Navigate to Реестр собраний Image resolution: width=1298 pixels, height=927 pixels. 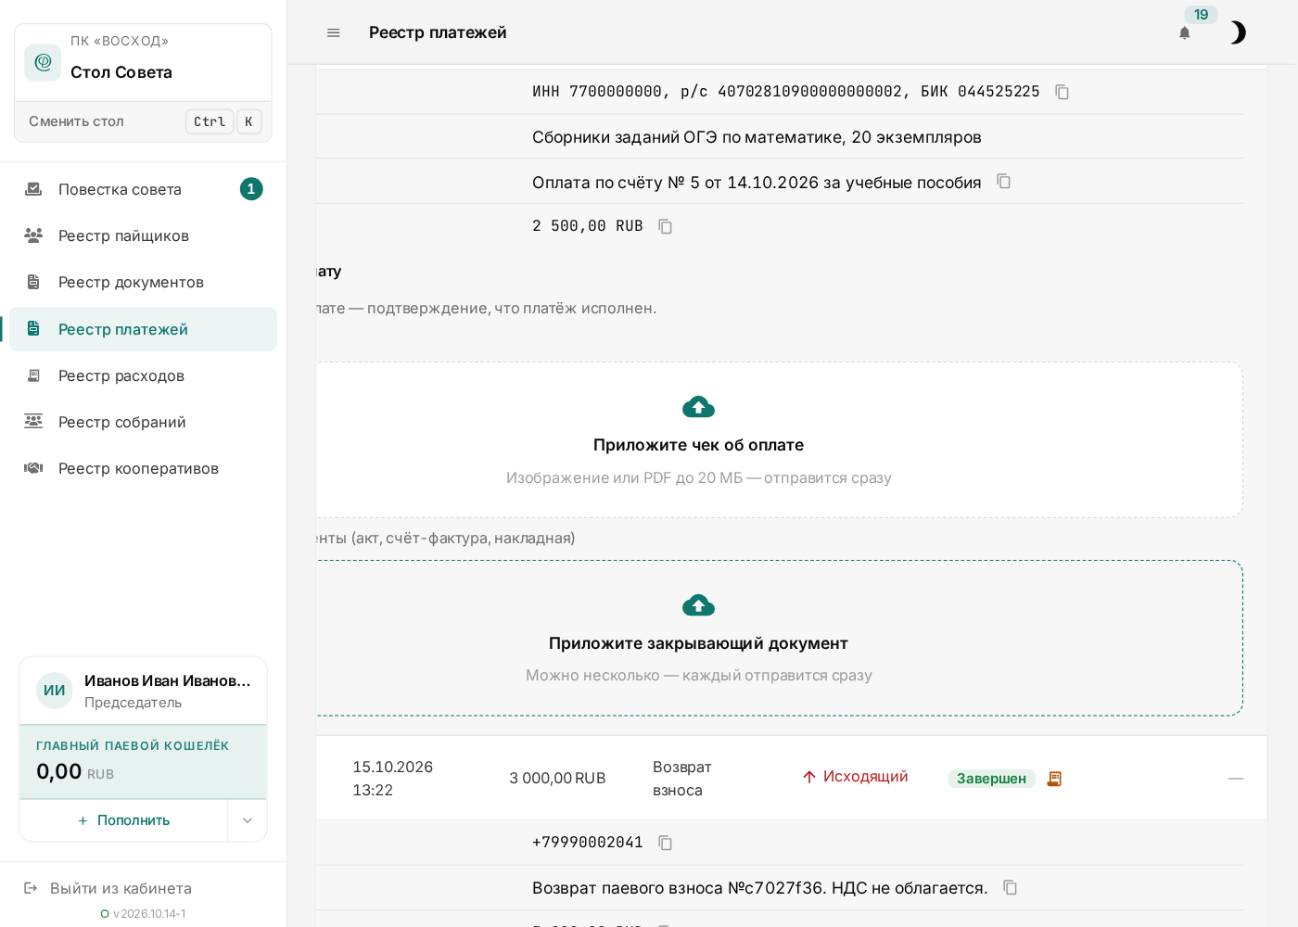[x=143, y=422]
